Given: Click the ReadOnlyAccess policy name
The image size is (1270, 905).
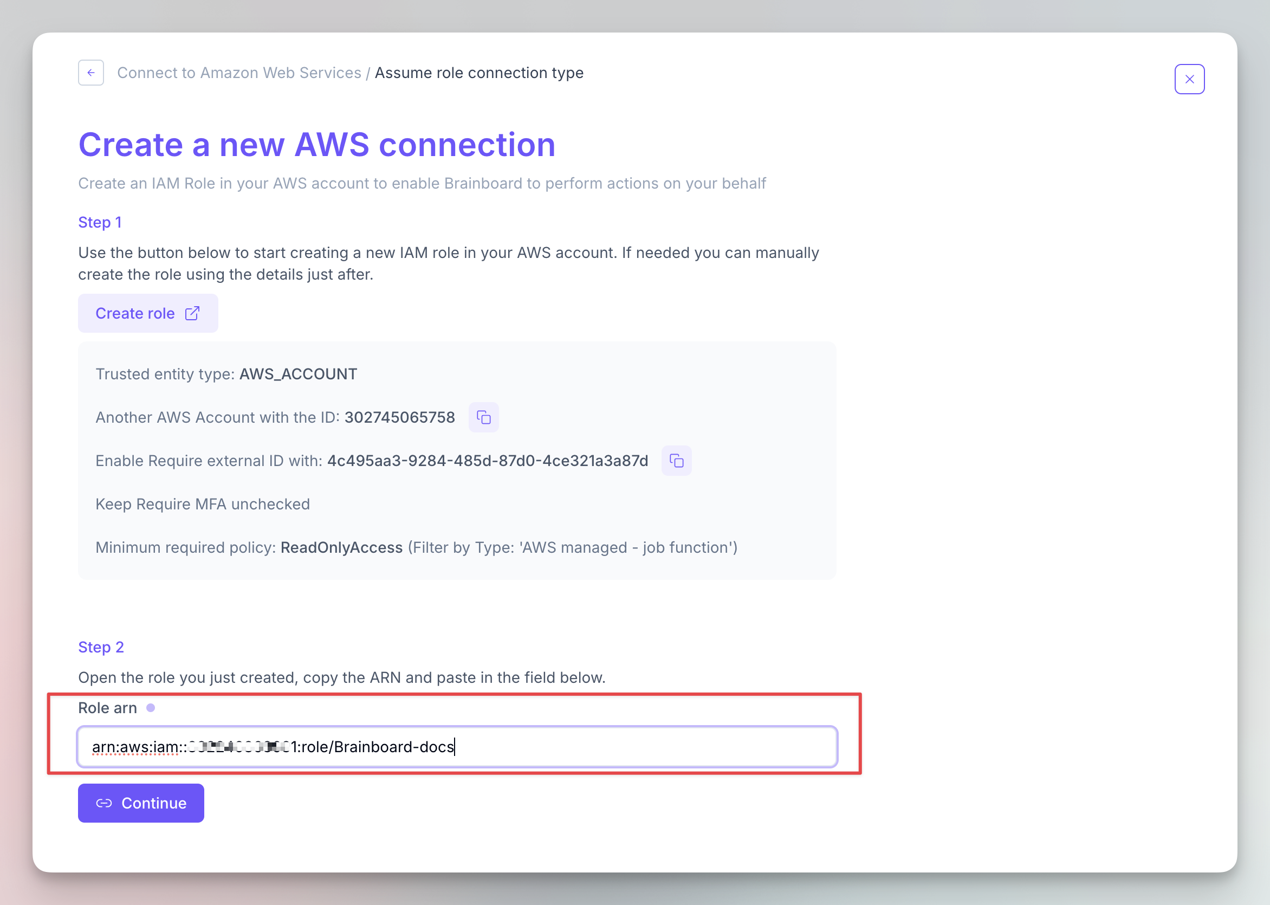Looking at the screenshot, I should point(341,547).
